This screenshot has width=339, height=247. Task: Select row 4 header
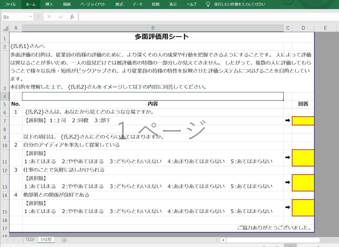pyautogui.click(x=5, y=96)
